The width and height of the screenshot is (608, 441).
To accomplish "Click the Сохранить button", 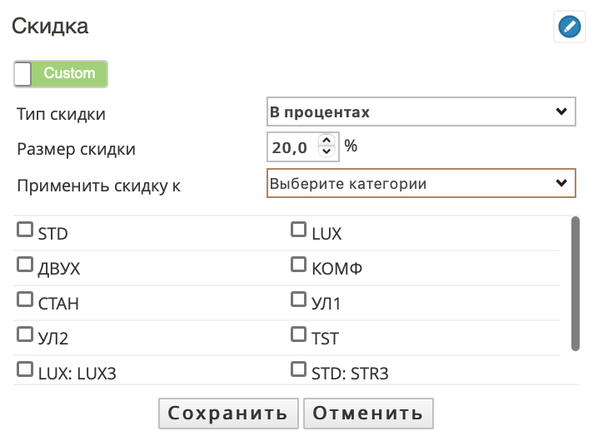I will (228, 413).
